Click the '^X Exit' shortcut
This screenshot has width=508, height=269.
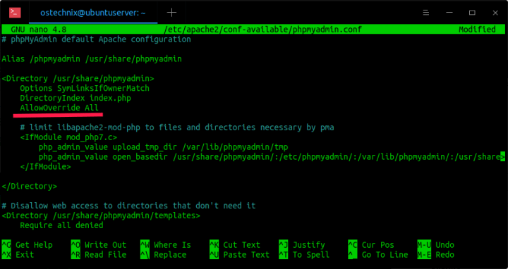point(18,255)
